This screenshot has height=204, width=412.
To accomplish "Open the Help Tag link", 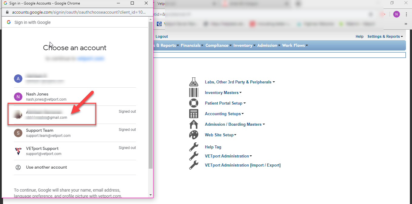I will [x=213, y=147].
